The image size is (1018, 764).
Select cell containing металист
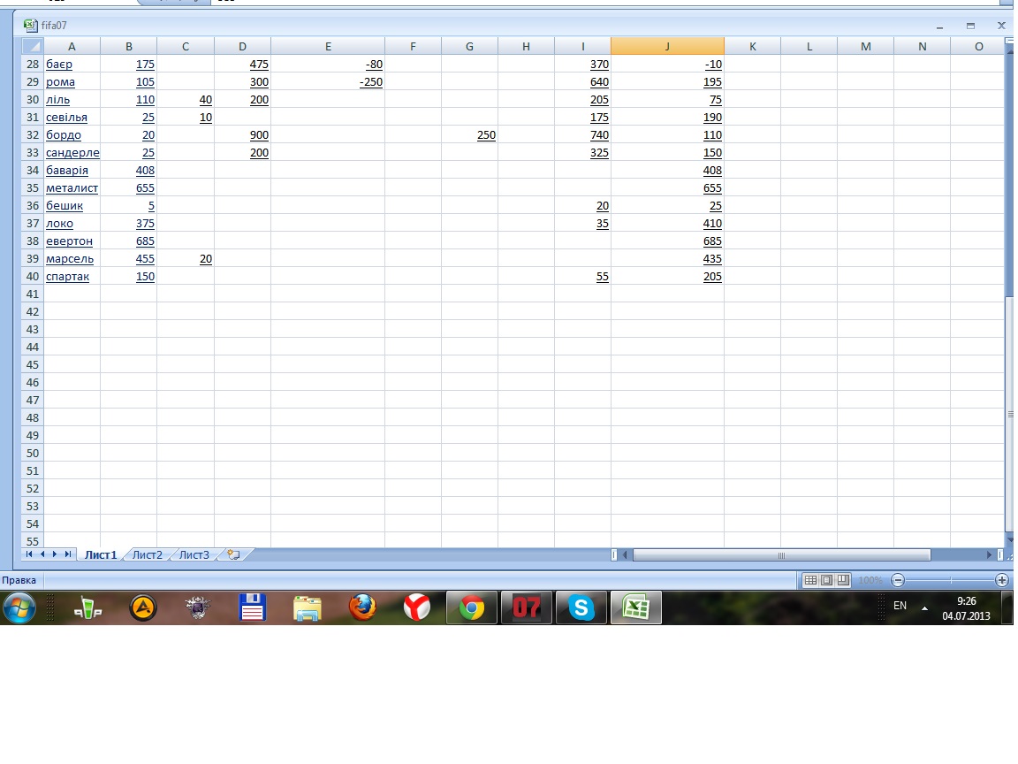[72, 187]
